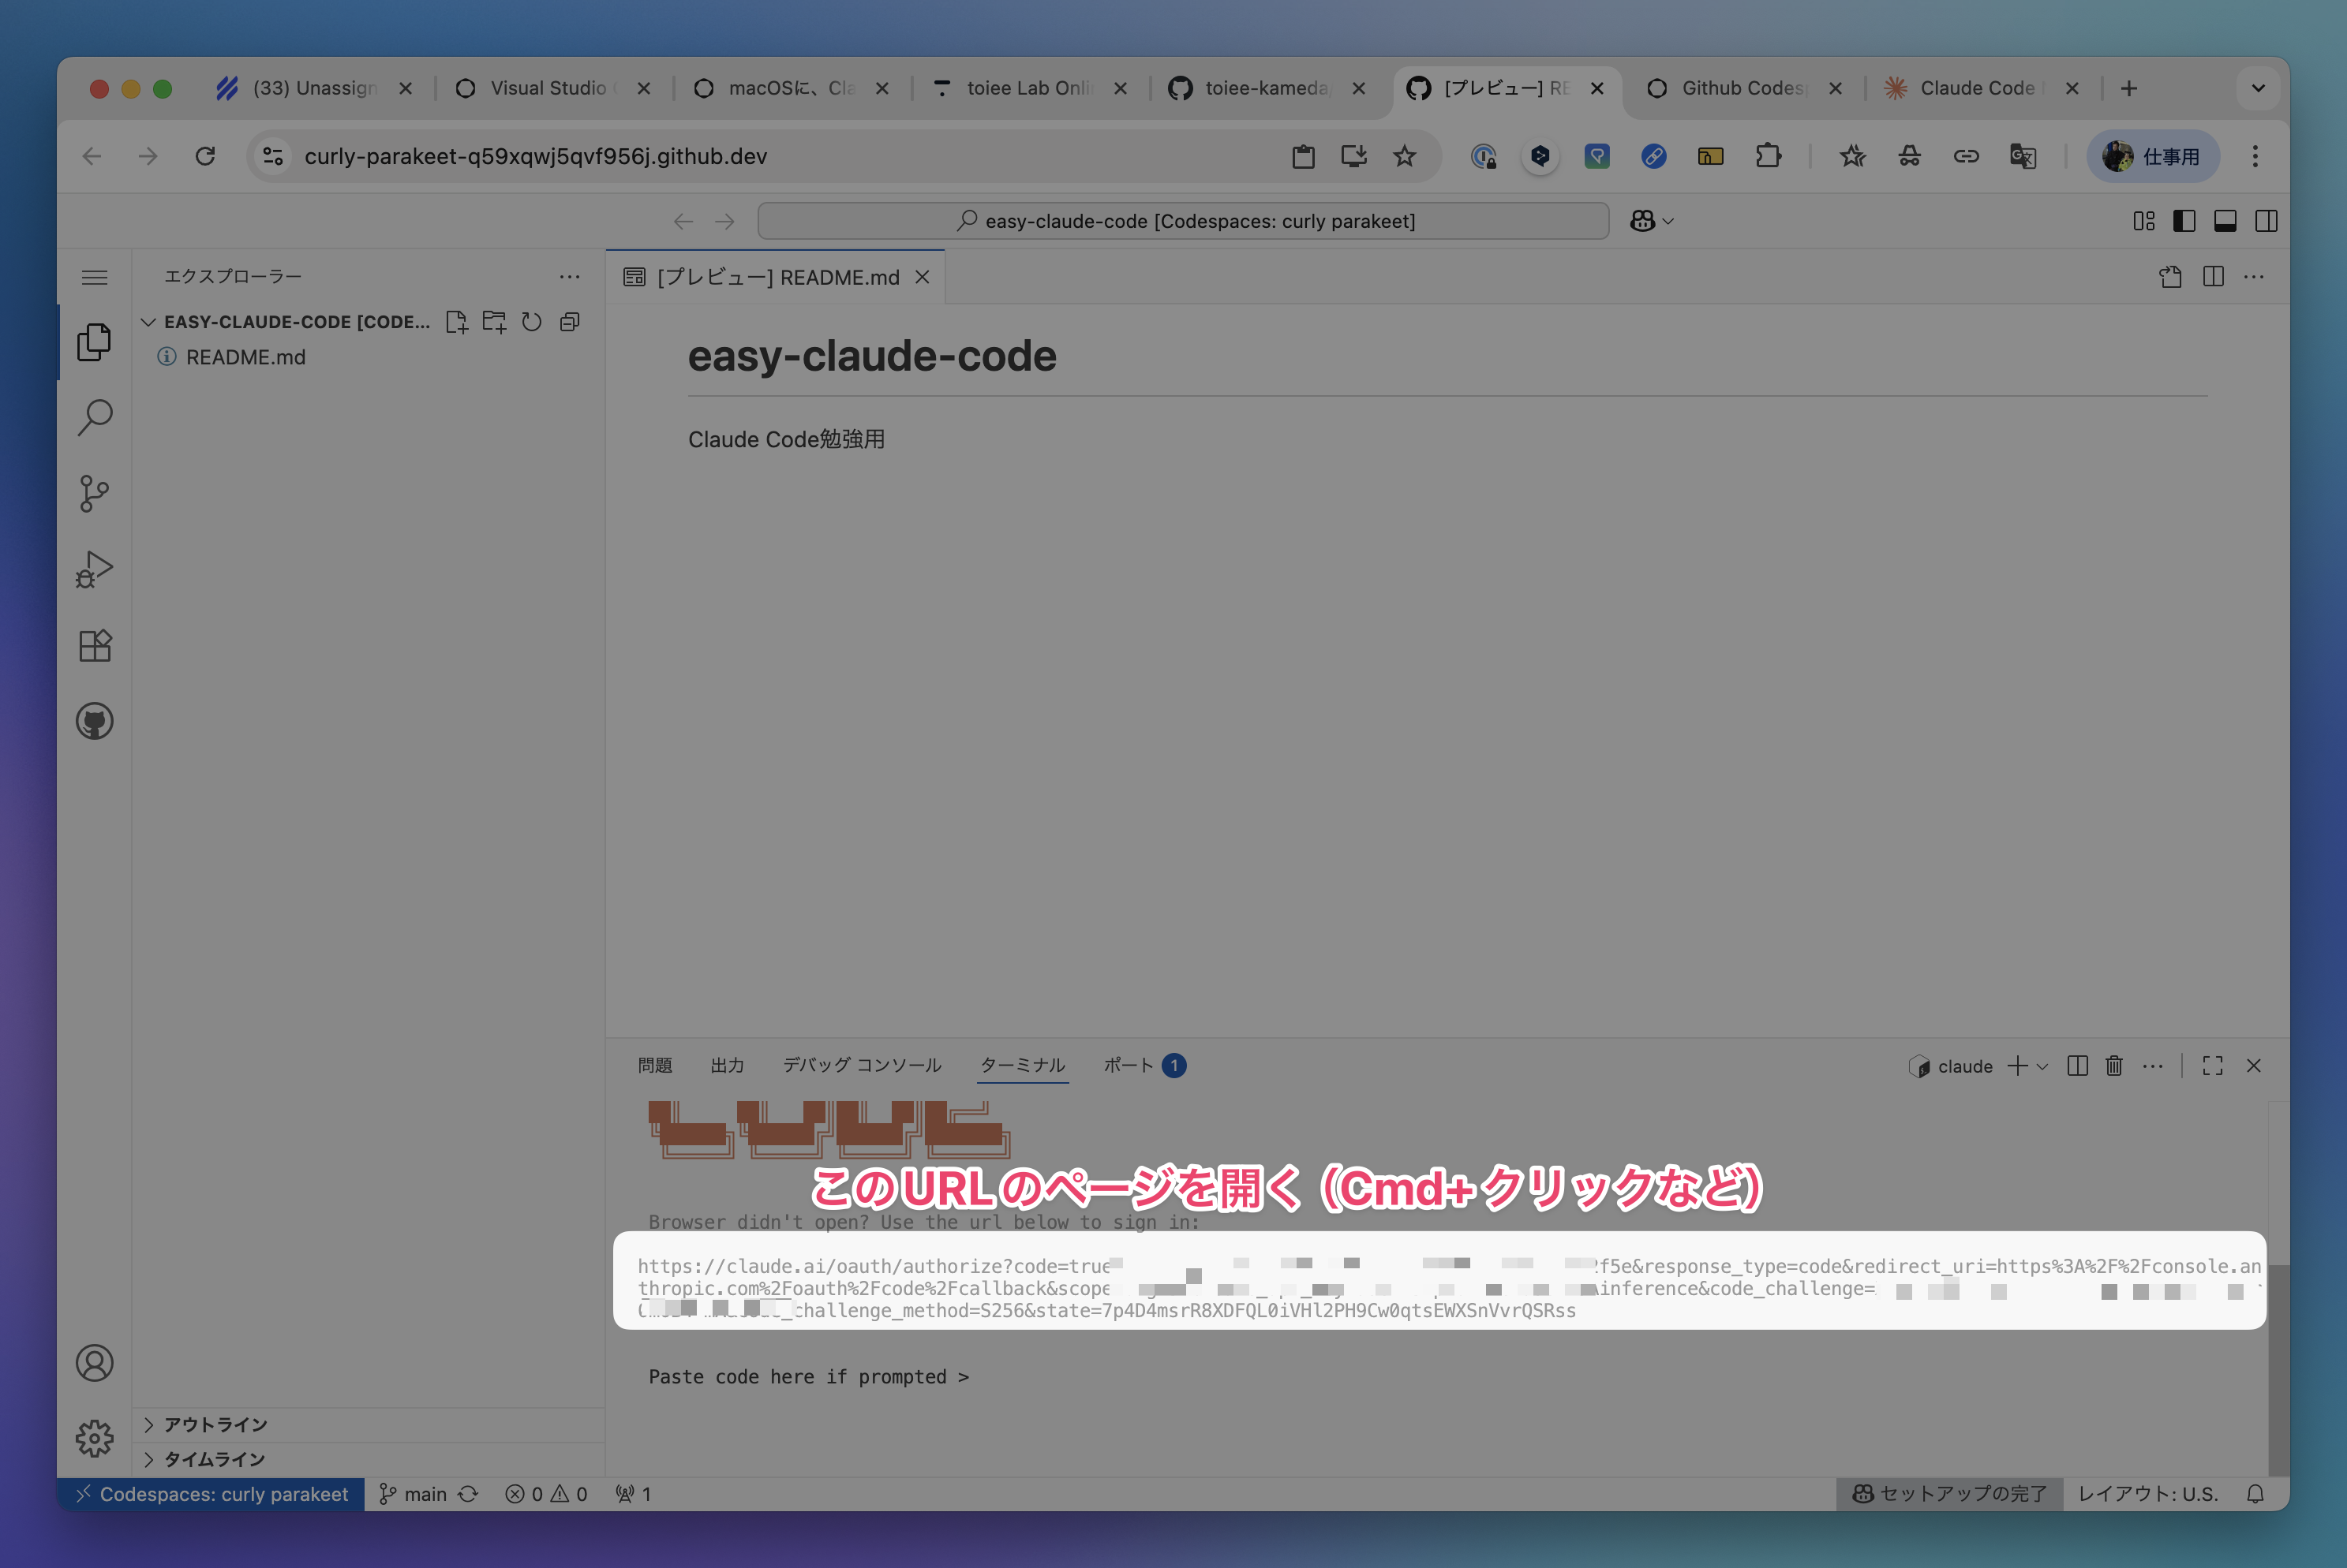The height and width of the screenshot is (1568, 2347).
Task: Open editor more actions menu
Action: pos(2254,277)
